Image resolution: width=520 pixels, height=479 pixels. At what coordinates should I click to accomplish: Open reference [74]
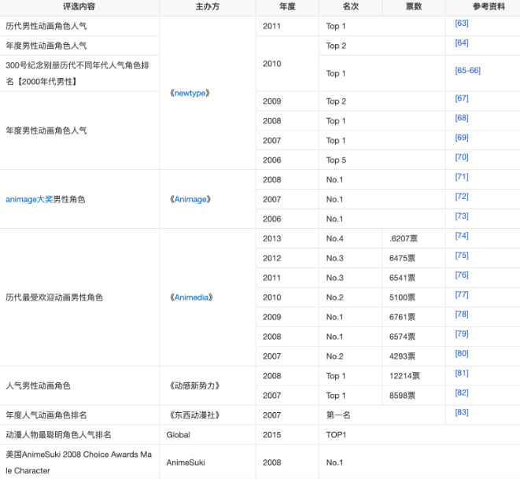[x=462, y=235]
